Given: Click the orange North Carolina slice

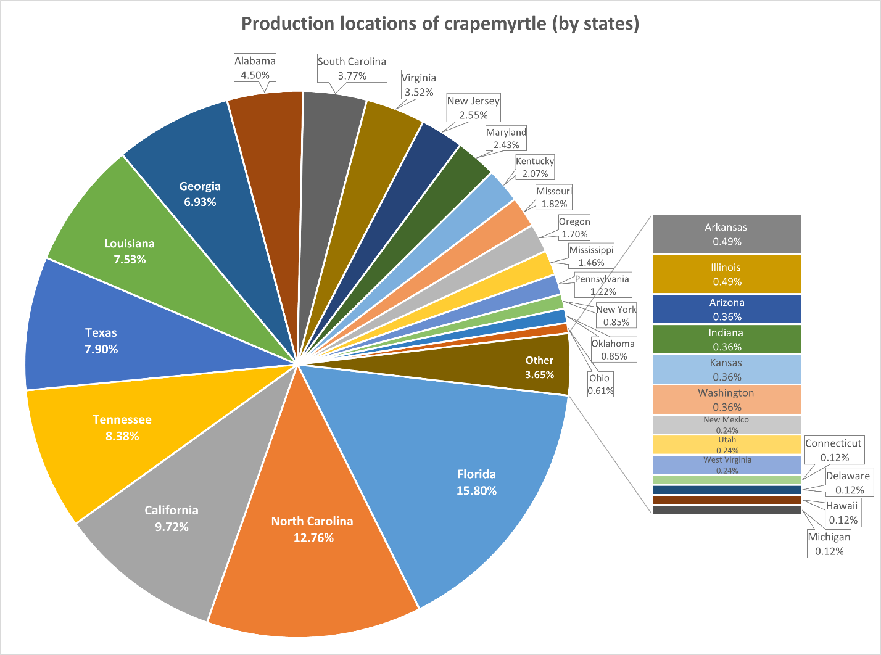Looking at the screenshot, I should tap(313, 529).
